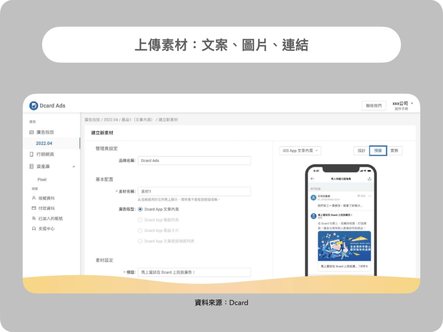Screen dimensions: 443x332
Task: Tap the share icon in phone preview
Action: click(369, 179)
